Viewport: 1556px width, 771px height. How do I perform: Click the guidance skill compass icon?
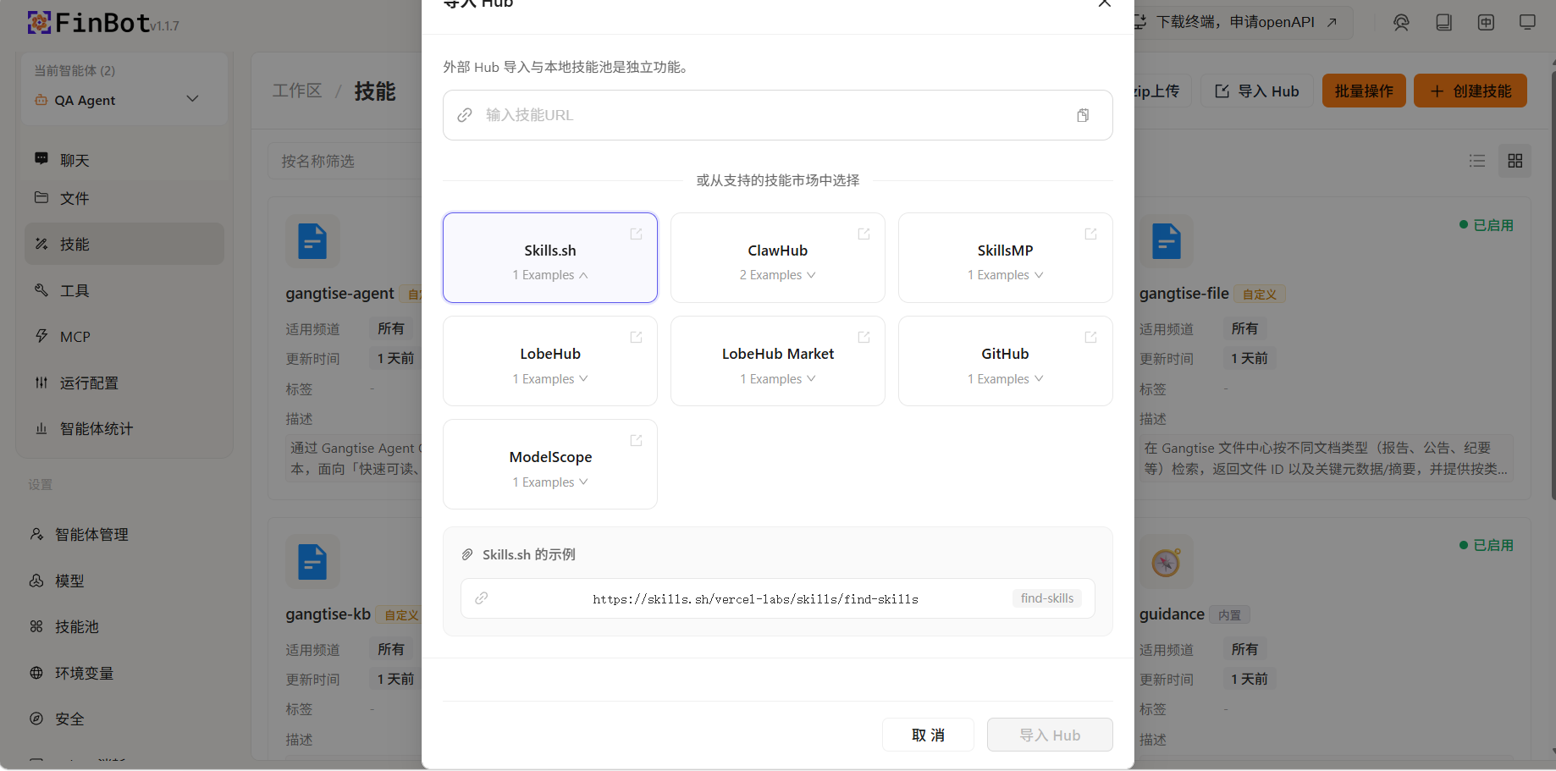click(1167, 562)
